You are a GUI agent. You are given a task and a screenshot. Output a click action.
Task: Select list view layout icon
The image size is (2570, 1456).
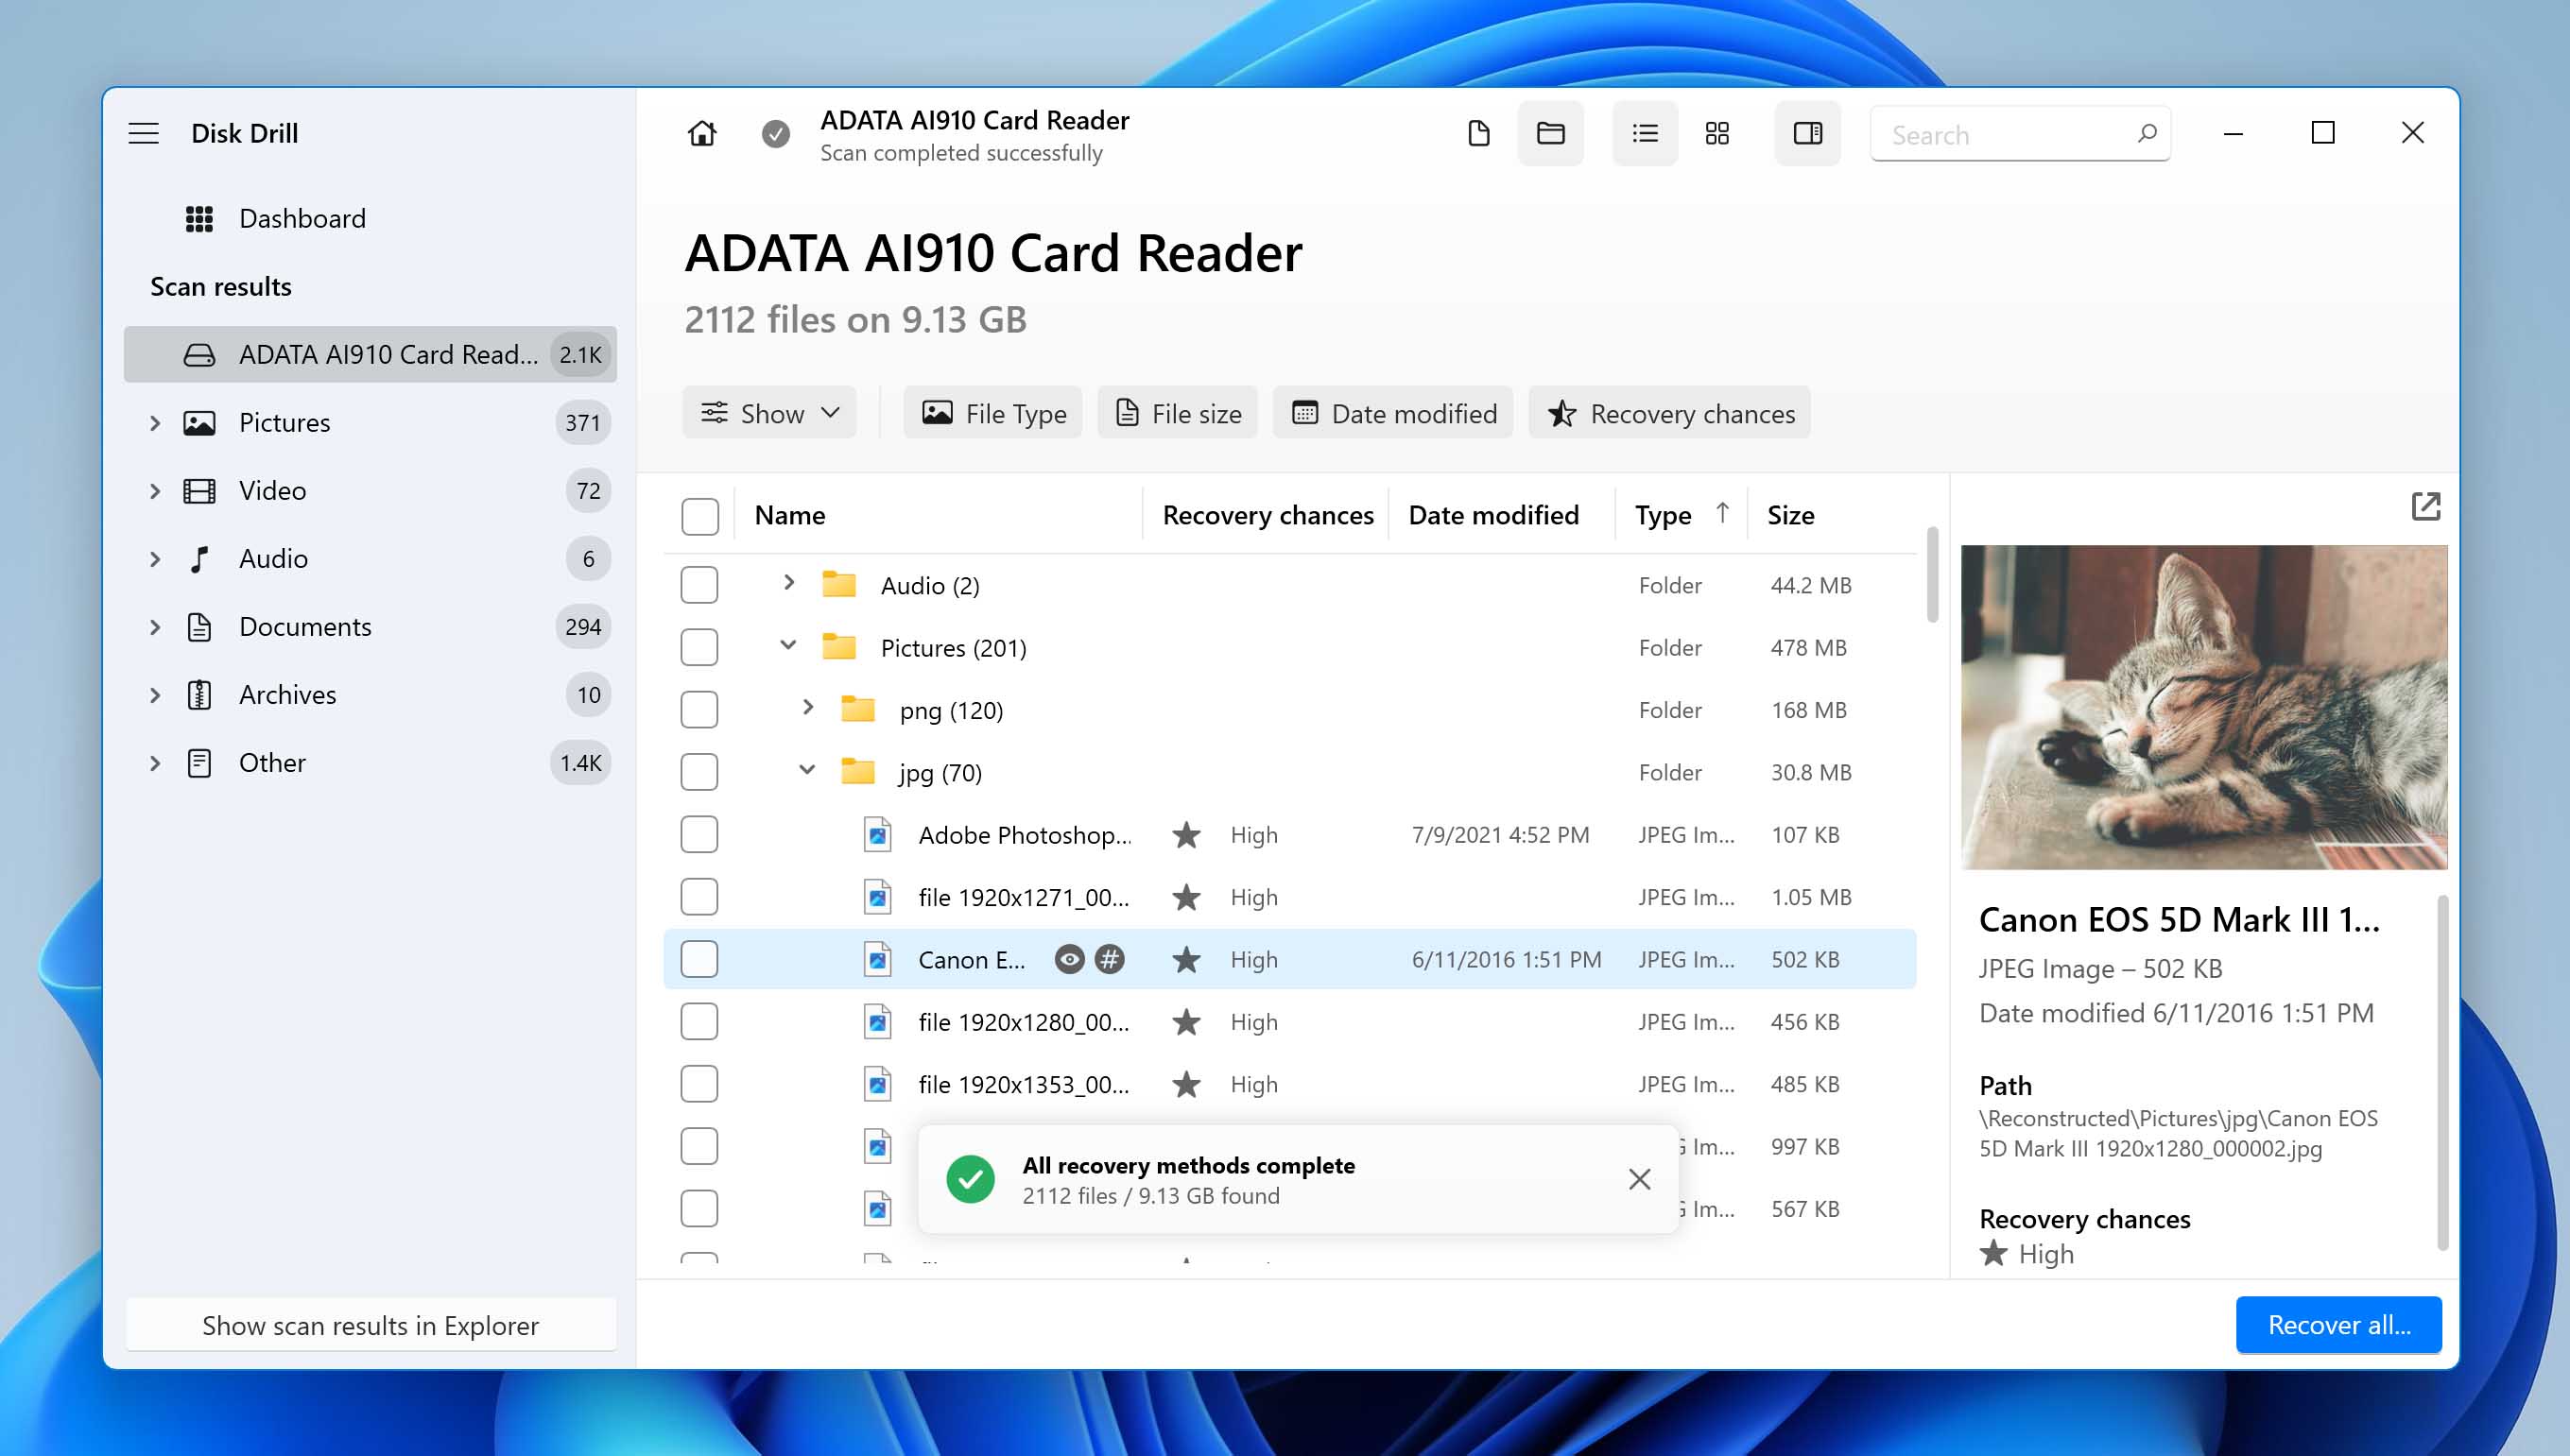click(1645, 133)
